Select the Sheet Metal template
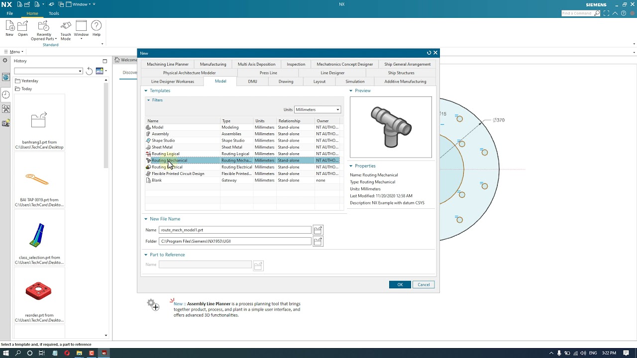The image size is (637, 358). click(x=242, y=147)
